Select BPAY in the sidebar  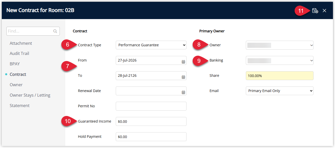pyautogui.click(x=15, y=64)
